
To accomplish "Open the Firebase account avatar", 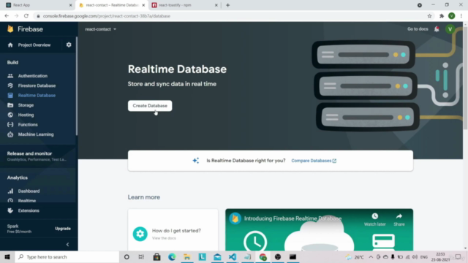I will click(450, 29).
